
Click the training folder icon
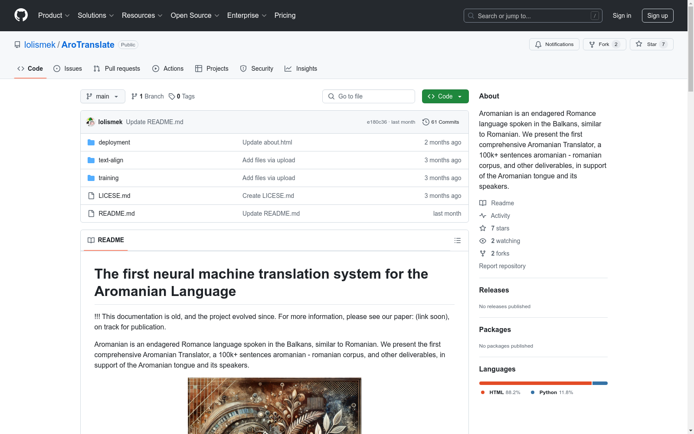coord(91,178)
